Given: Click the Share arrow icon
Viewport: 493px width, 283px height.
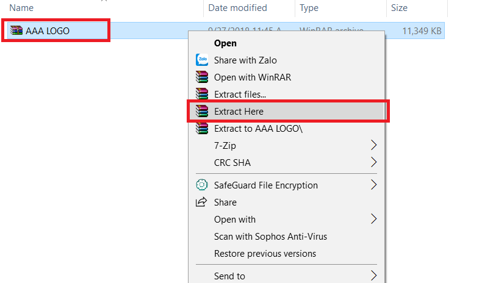Looking at the screenshot, I should click(x=202, y=202).
